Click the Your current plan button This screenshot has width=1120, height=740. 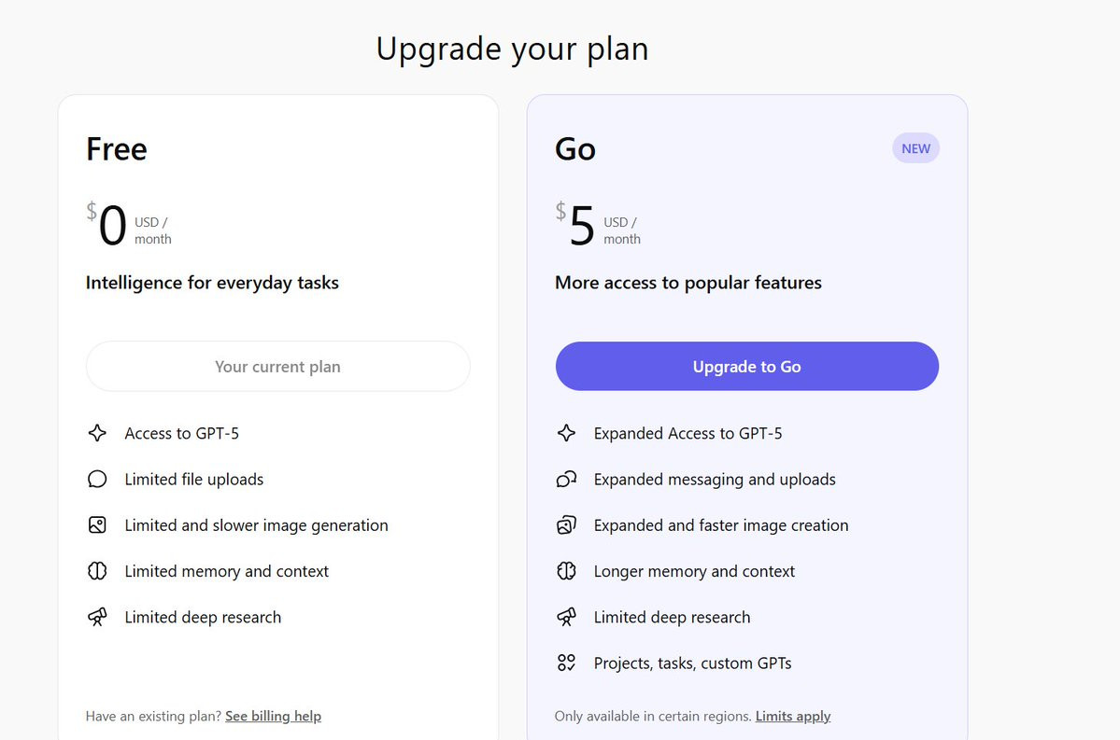click(277, 367)
